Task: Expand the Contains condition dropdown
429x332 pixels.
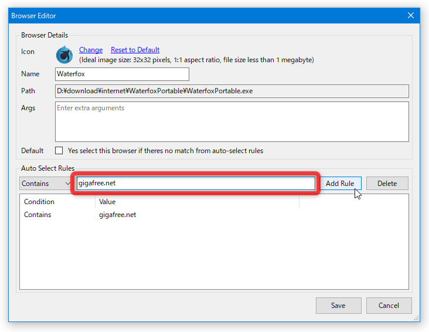Action: 45,183
